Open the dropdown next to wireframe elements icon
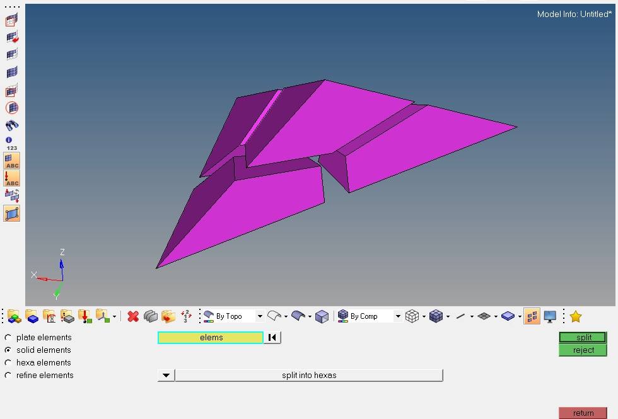618x419 pixels. coord(424,316)
